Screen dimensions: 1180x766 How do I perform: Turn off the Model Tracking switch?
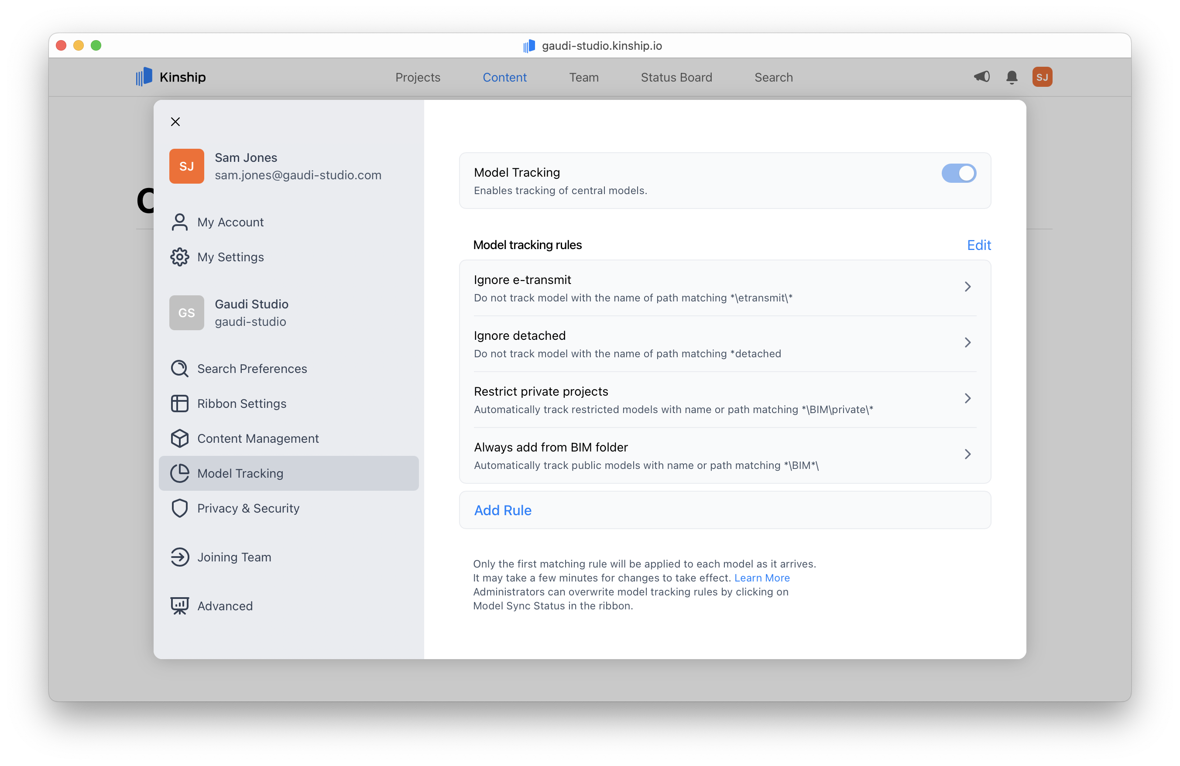pyautogui.click(x=958, y=174)
